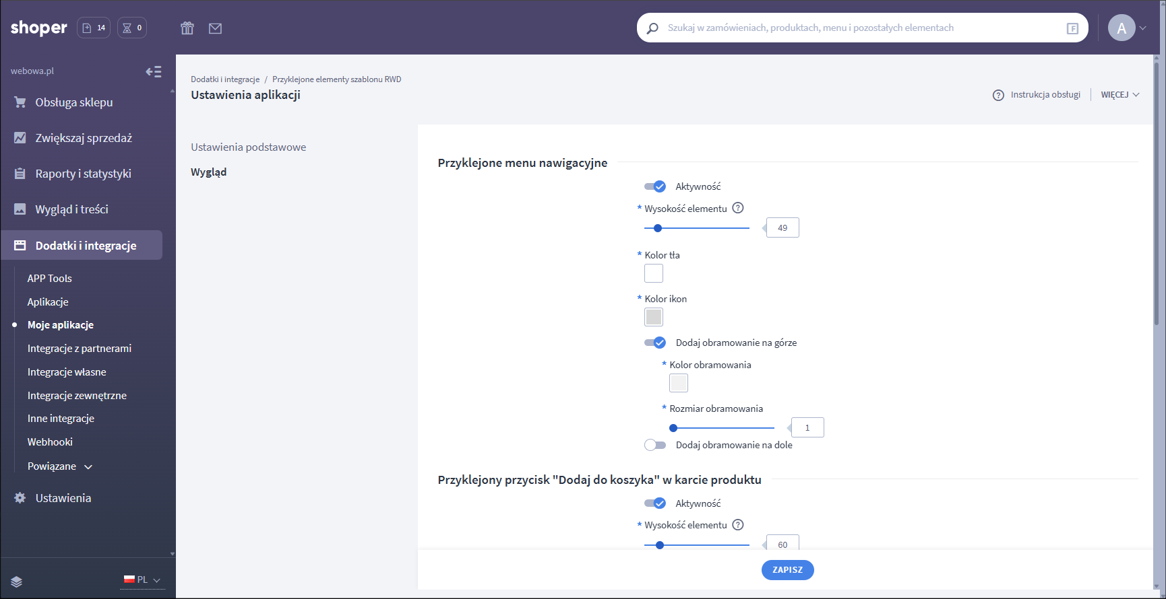Click the document counter icon showing 14
The image size is (1166, 599).
(94, 28)
